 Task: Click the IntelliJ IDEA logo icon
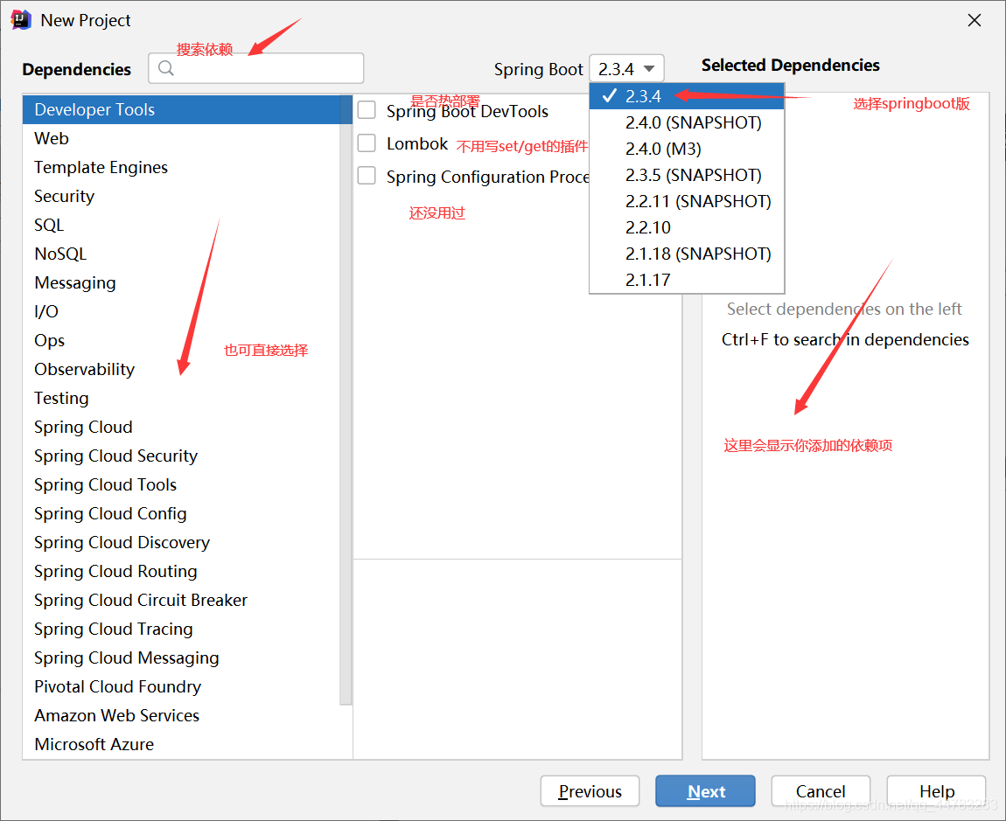pos(21,20)
